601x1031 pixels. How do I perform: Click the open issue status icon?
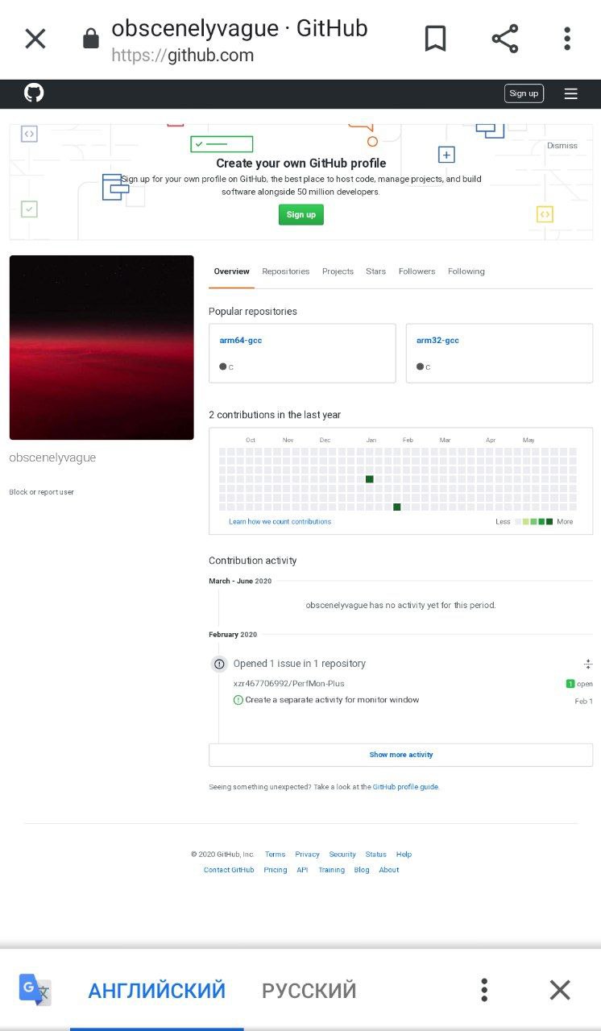[x=238, y=700]
